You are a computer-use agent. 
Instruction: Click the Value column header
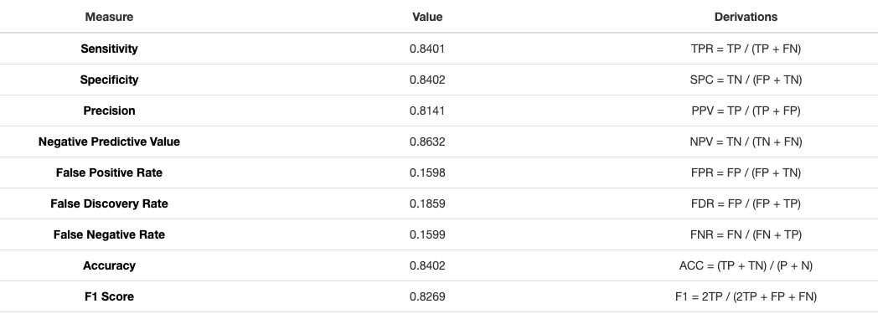click(x=427, y=18)
